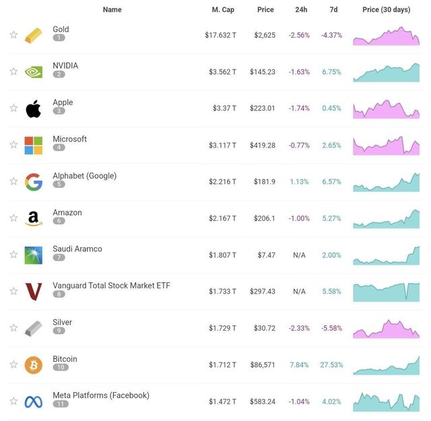Toggle favorite star for Saudi Aramco
Viewport: 431px width, 421px height.
13,255
